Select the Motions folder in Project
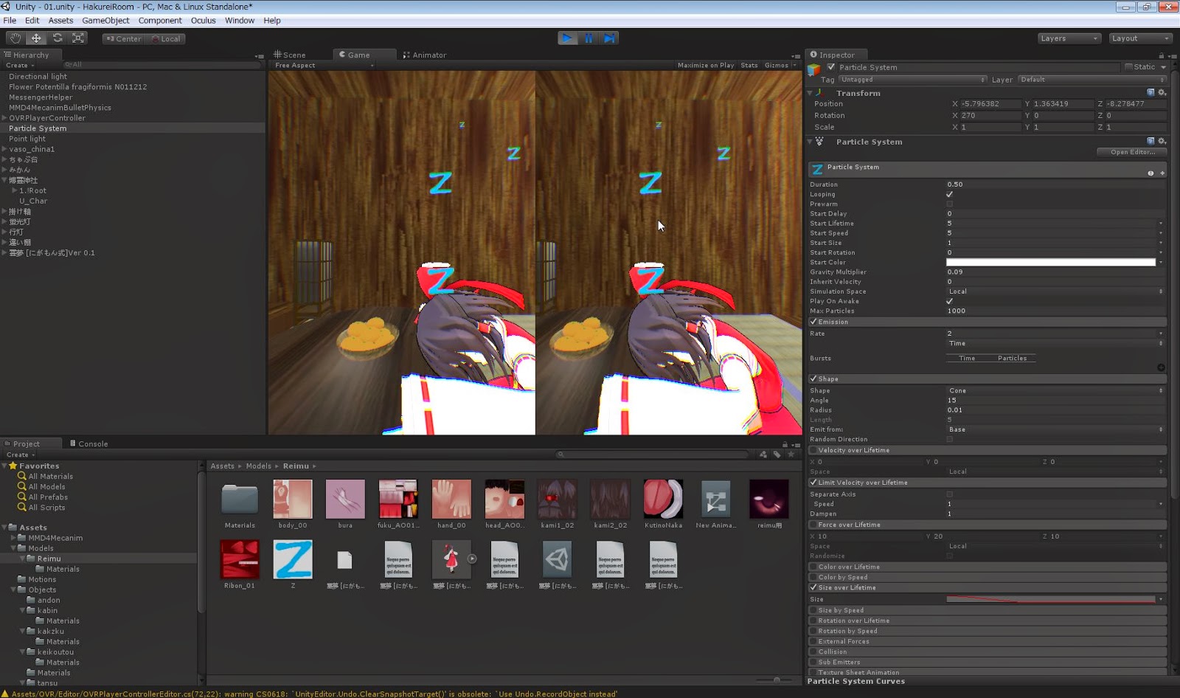 42,579
